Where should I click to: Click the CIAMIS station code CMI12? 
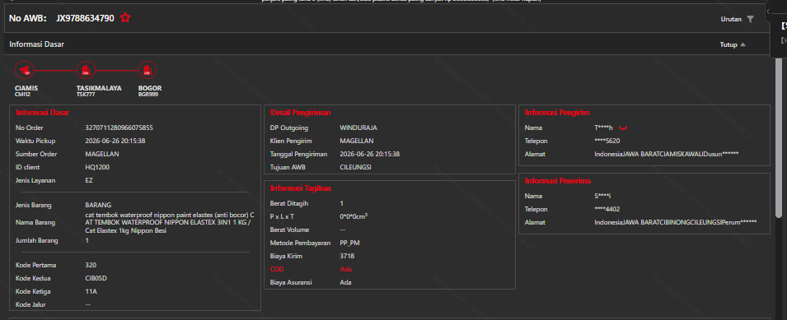(22, 94)
